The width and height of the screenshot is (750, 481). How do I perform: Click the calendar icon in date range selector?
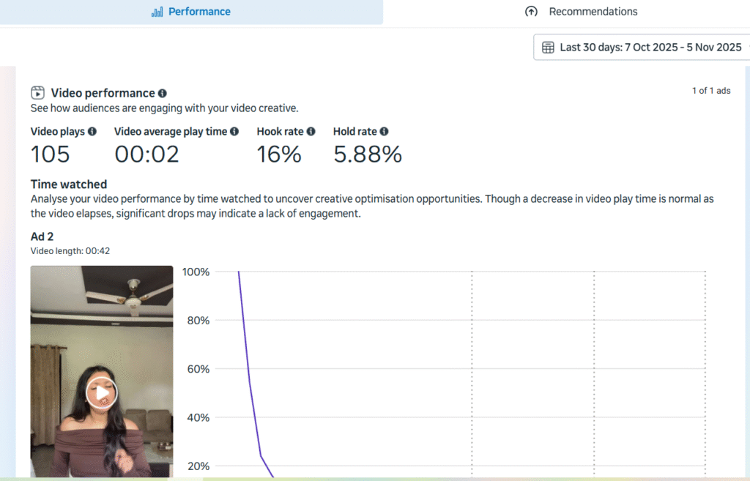[548, 48]
